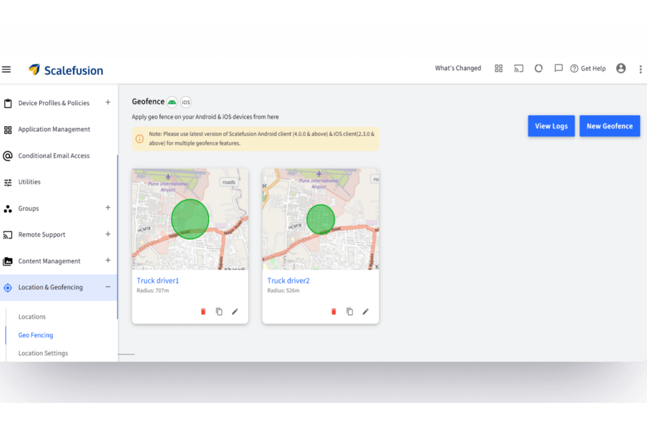Duplicate the Truck driver1 geofence
Image resolution: width=647 pixels, height=431 pixels.
point(219,311)
